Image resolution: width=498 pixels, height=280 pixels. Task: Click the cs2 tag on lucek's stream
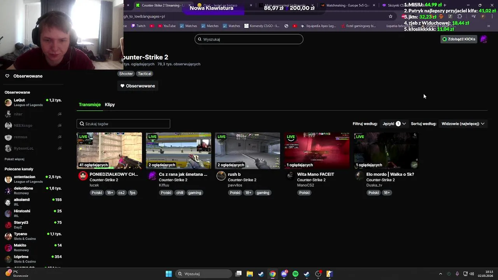tap(121, 192)
